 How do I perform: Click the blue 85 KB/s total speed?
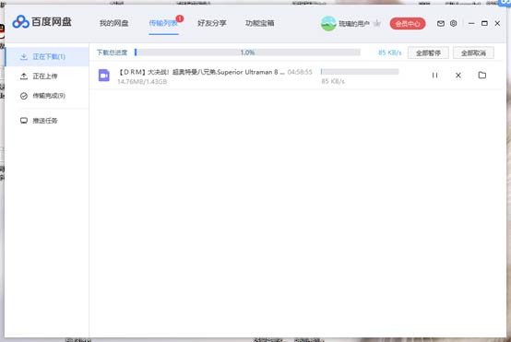point(390,53)
